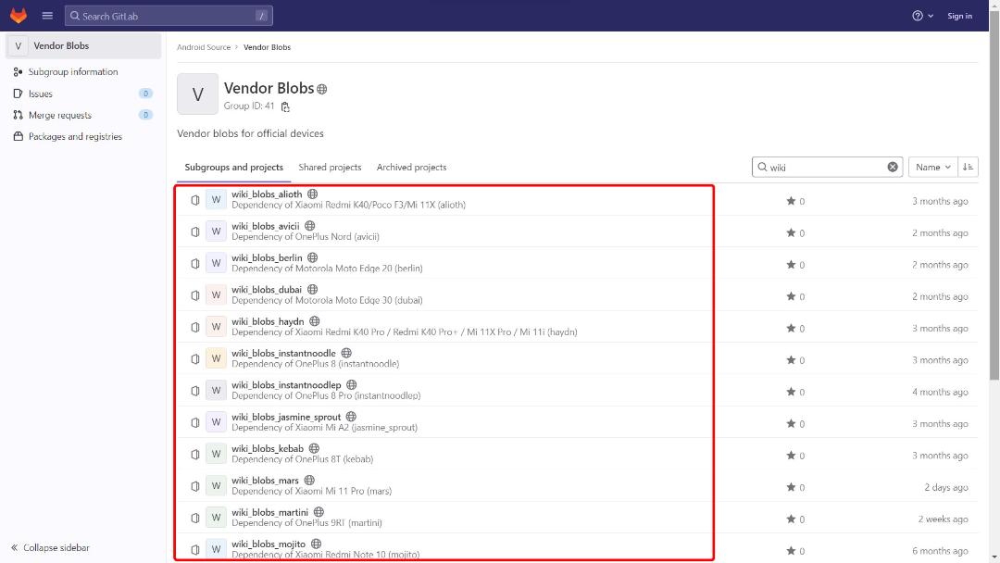Open Packages and registries menu
This screenshot has height=563, width=1000.
coord(75,136)
